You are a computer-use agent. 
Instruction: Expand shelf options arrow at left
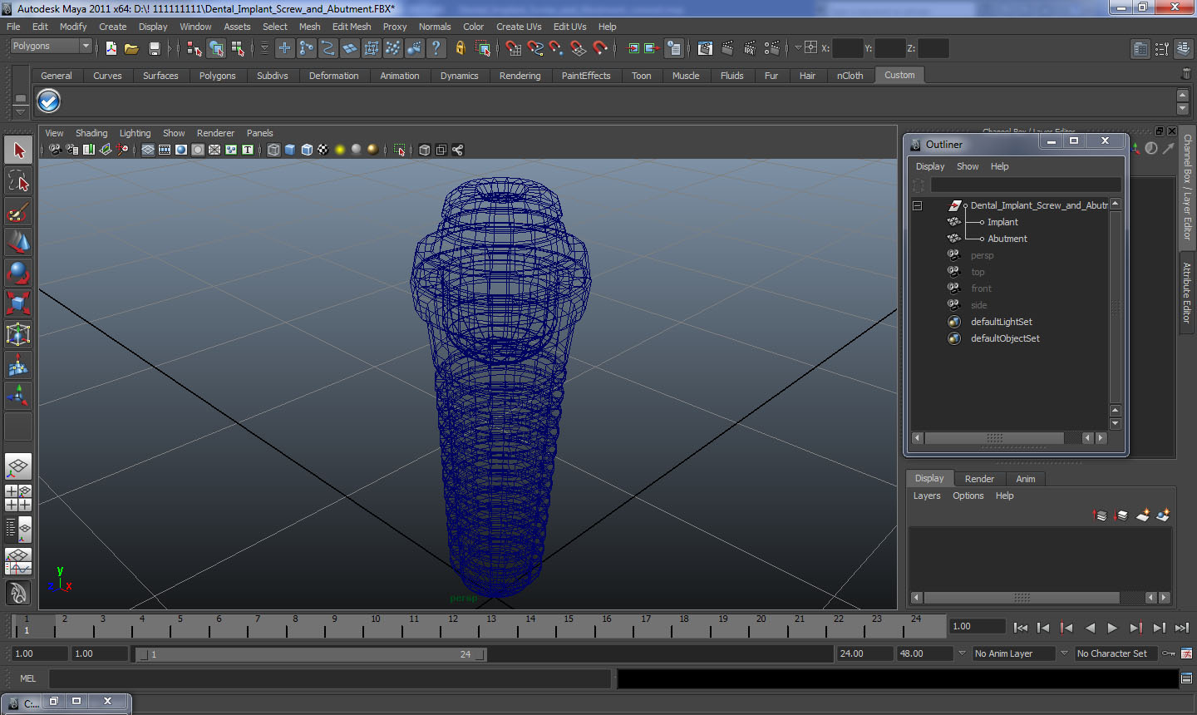pos(20,111)
